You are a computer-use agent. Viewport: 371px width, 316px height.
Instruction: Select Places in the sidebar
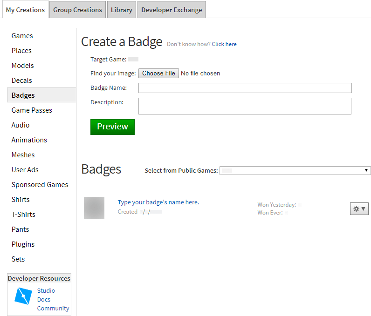pos(21,51)
